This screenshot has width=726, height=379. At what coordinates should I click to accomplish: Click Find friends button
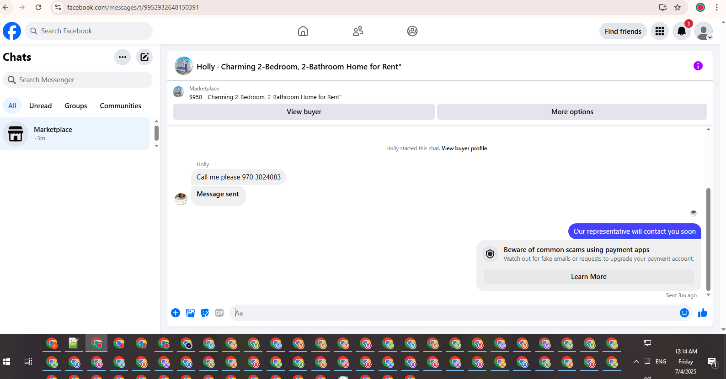point(623,31)
